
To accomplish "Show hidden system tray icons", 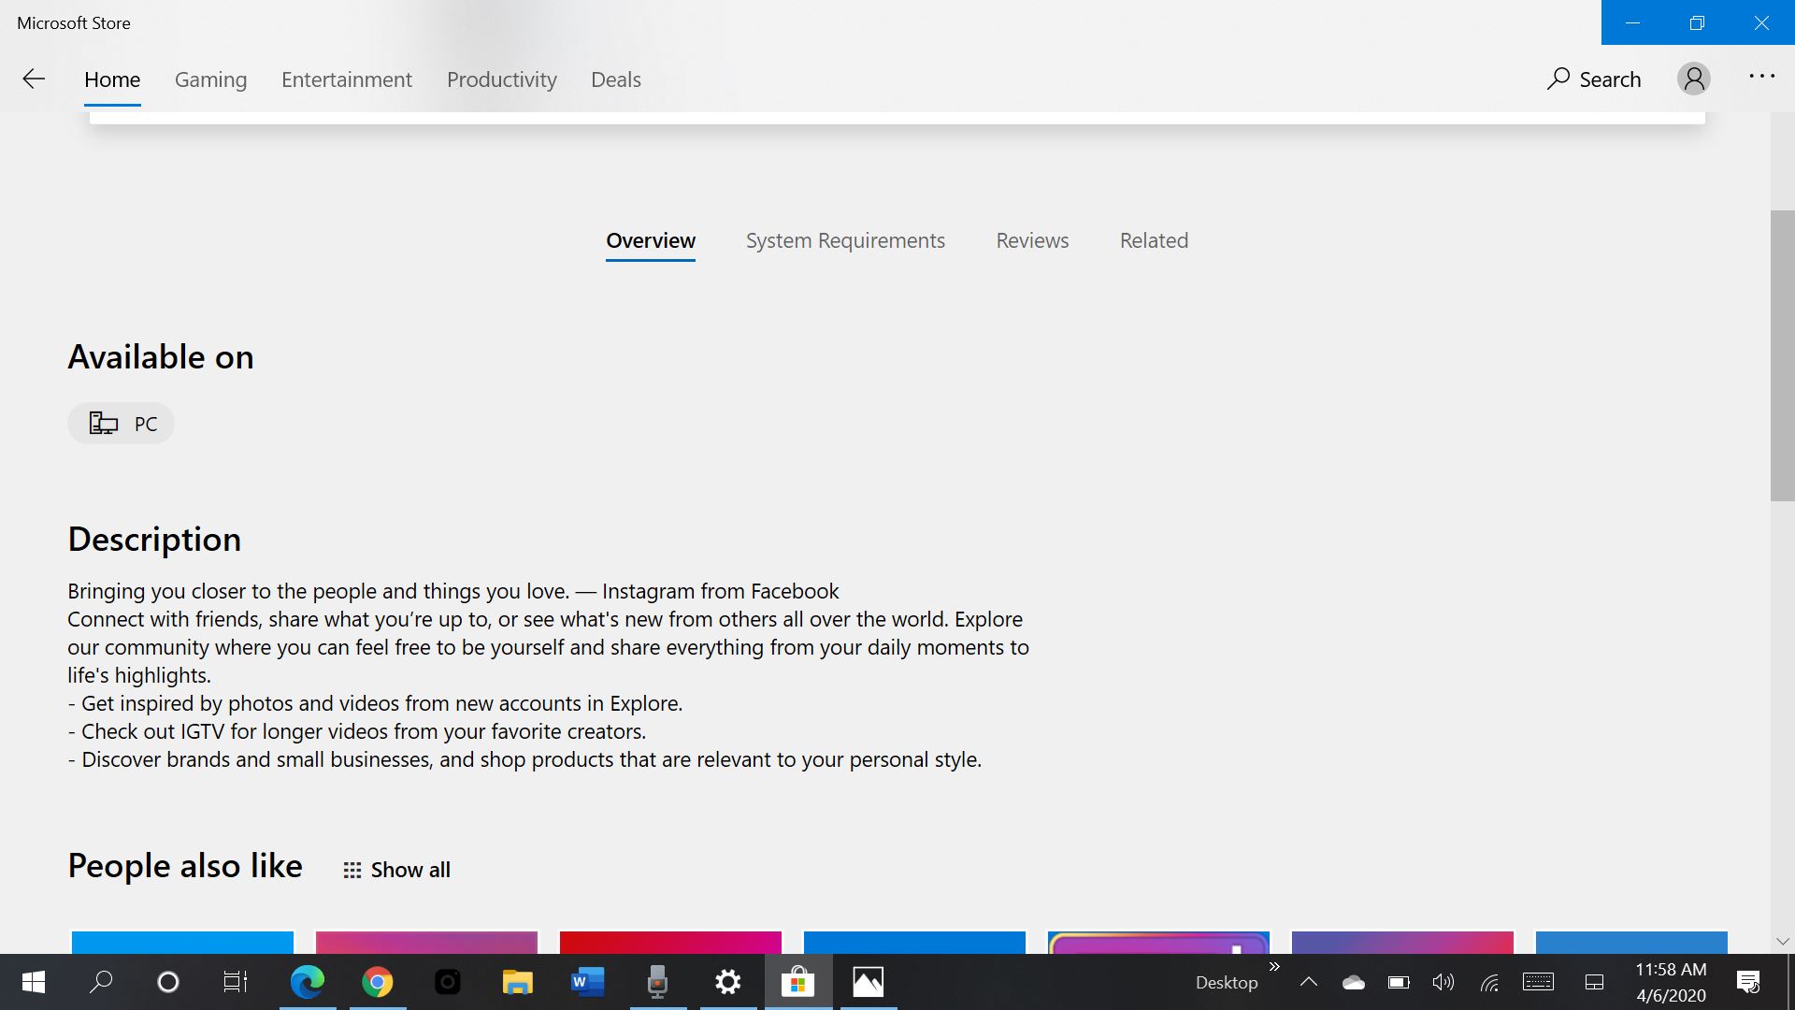I will (1309, 982).
